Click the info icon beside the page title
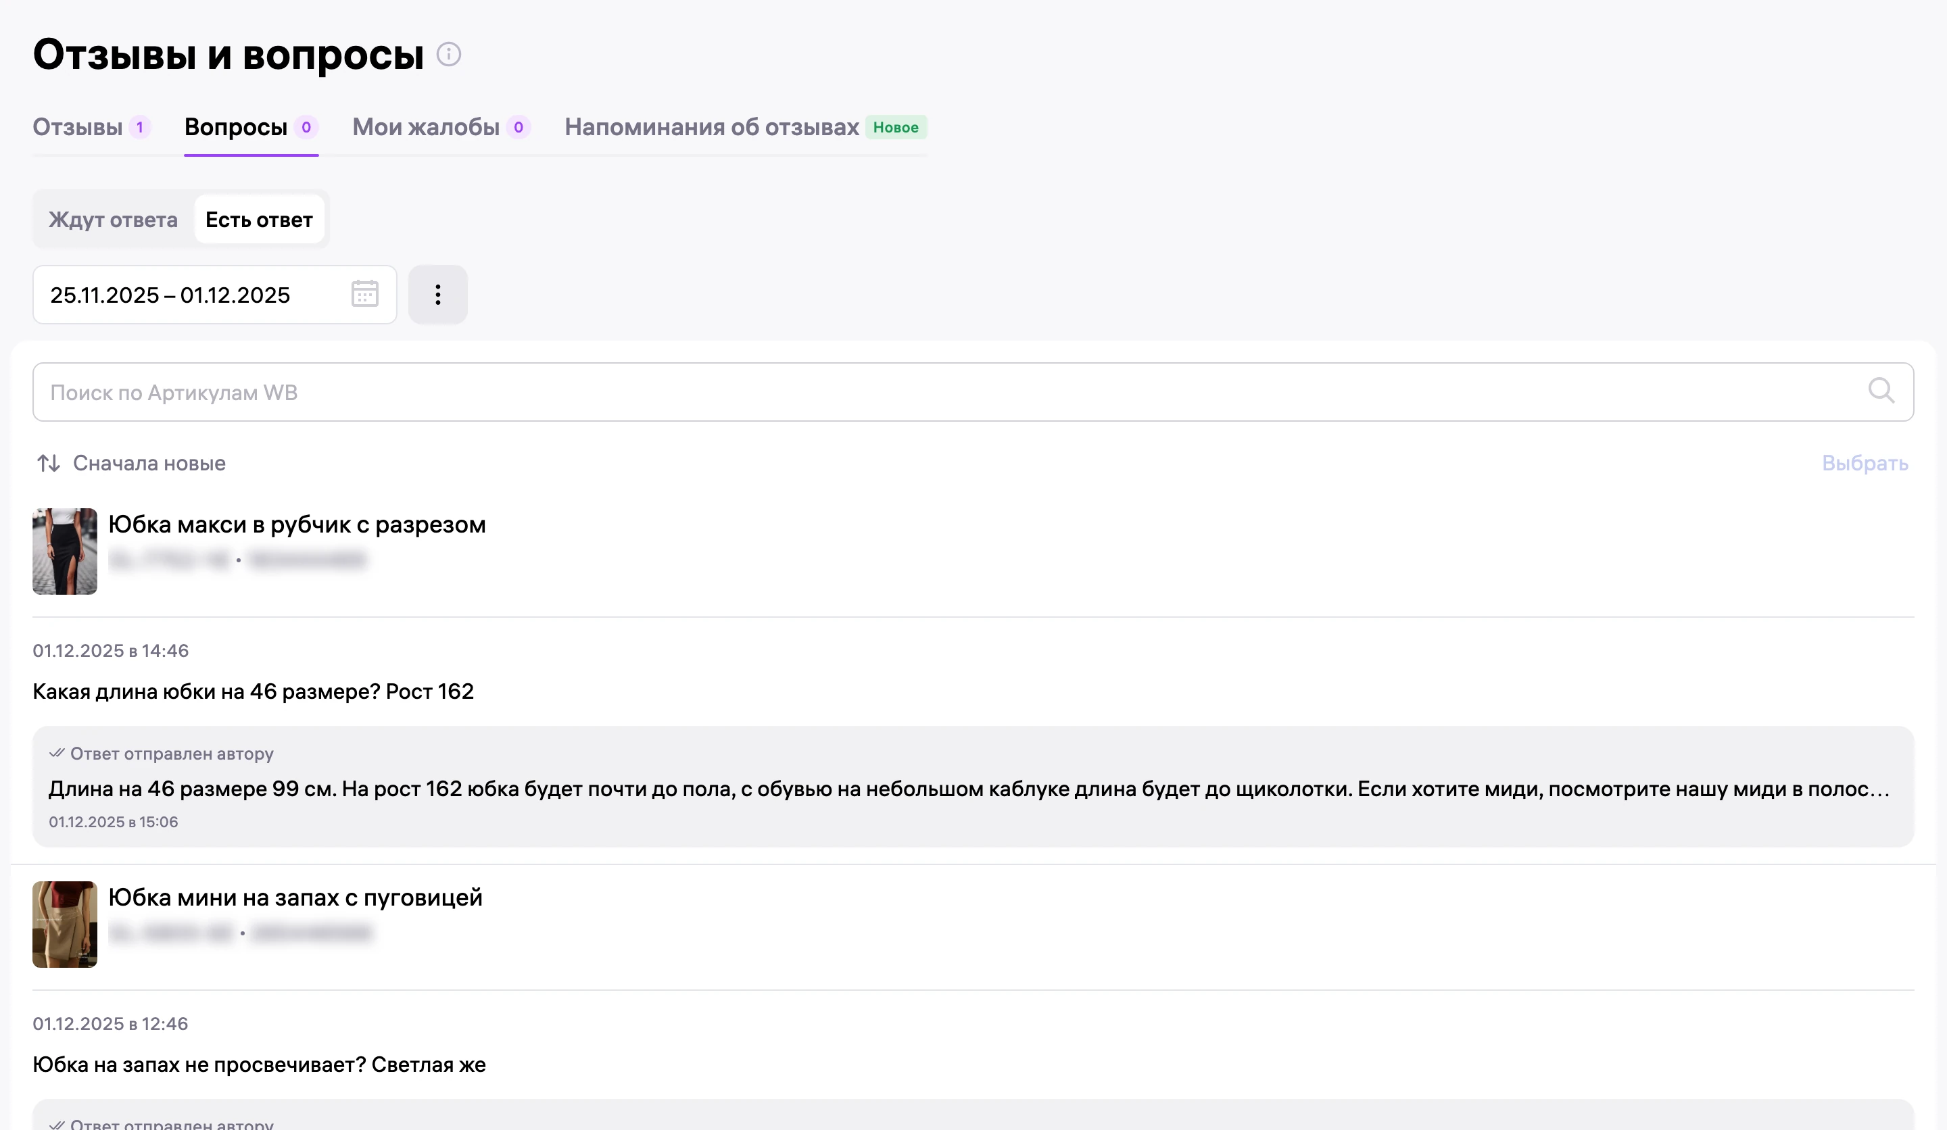 point(449,55)
